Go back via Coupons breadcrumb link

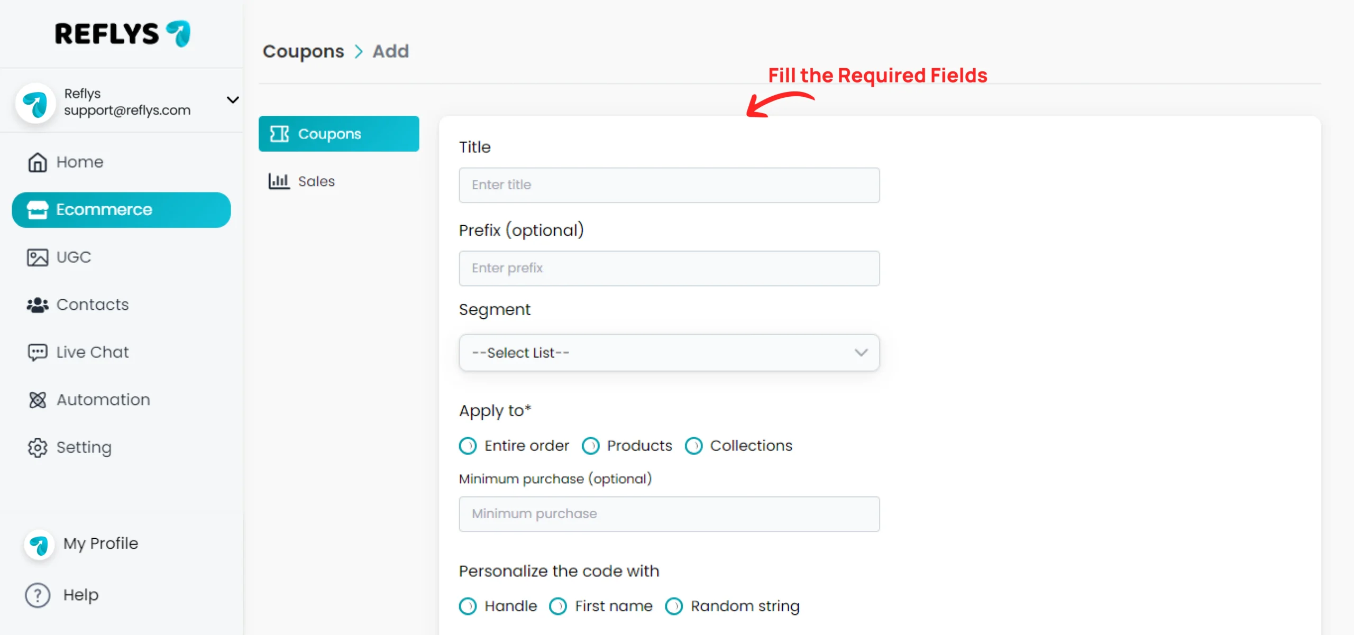(303, 51)
